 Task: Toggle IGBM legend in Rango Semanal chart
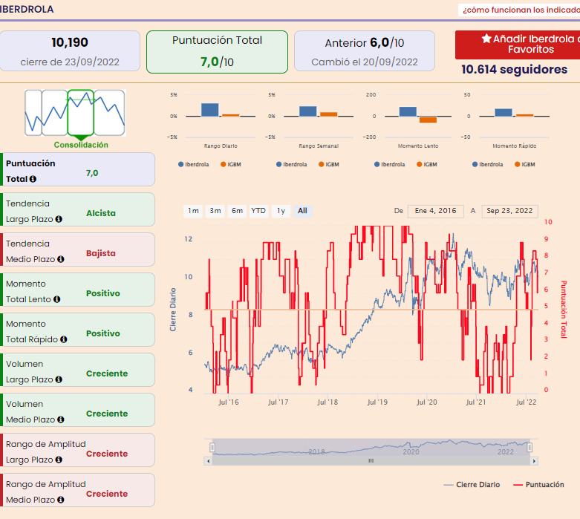coord(329,164)
